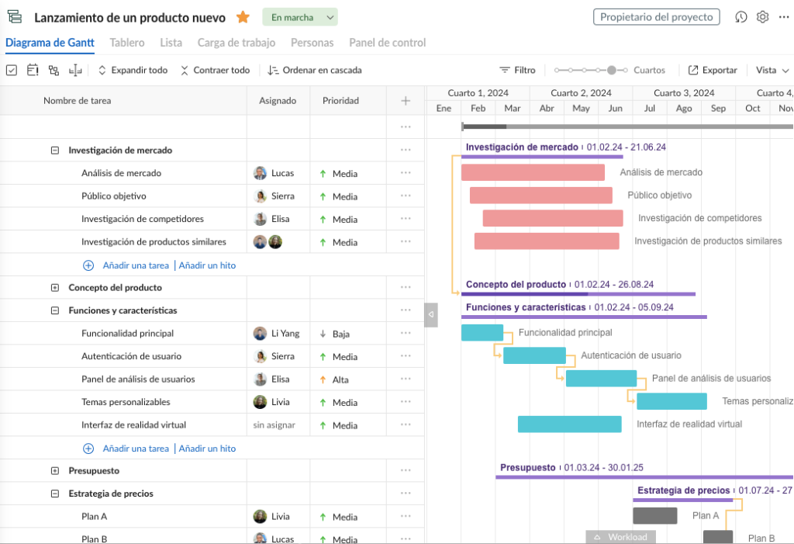Click the timeline zoom slider handle
The width and height of the screenshot is (794, 544).
tap(612, 70)
